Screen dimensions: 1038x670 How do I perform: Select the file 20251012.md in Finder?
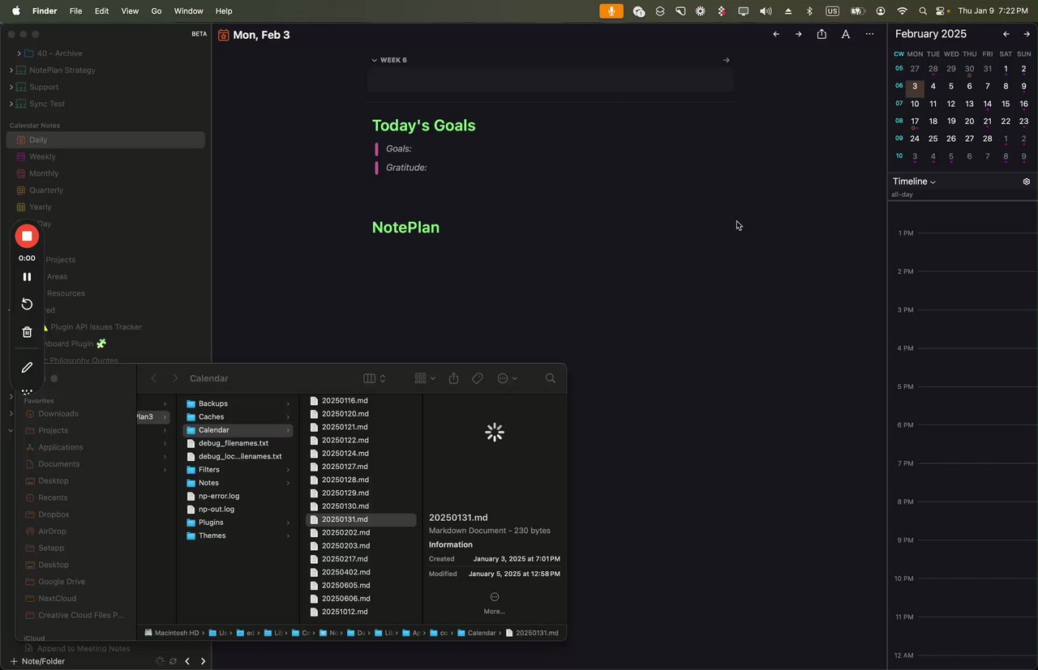coord(361,612)
